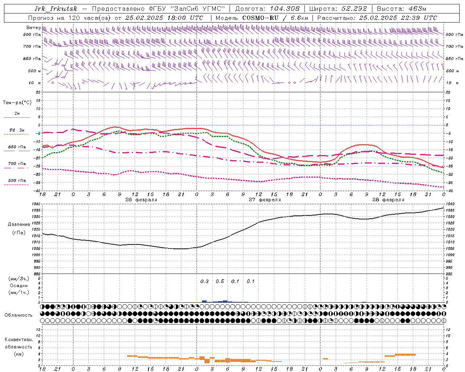Click the Высота: 463м header text
The width and height of the screenshot is (465, 372).
point(401,9)
